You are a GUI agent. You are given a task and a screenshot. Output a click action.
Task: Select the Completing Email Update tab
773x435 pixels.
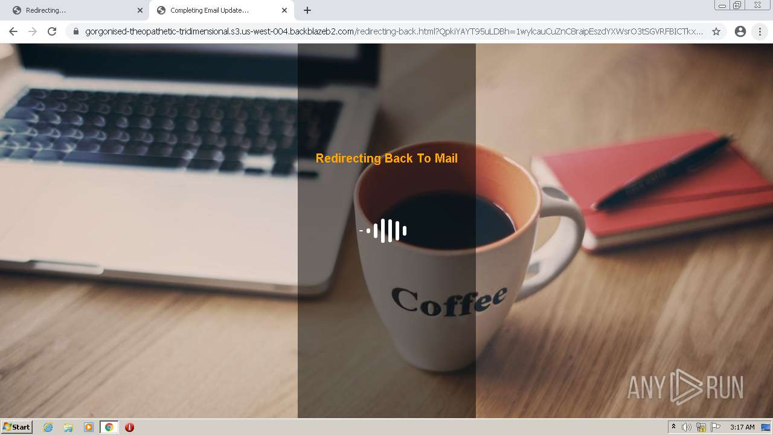[220, 10]
